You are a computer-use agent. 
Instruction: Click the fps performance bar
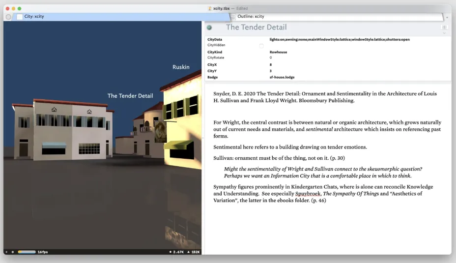tap(27, 252)
